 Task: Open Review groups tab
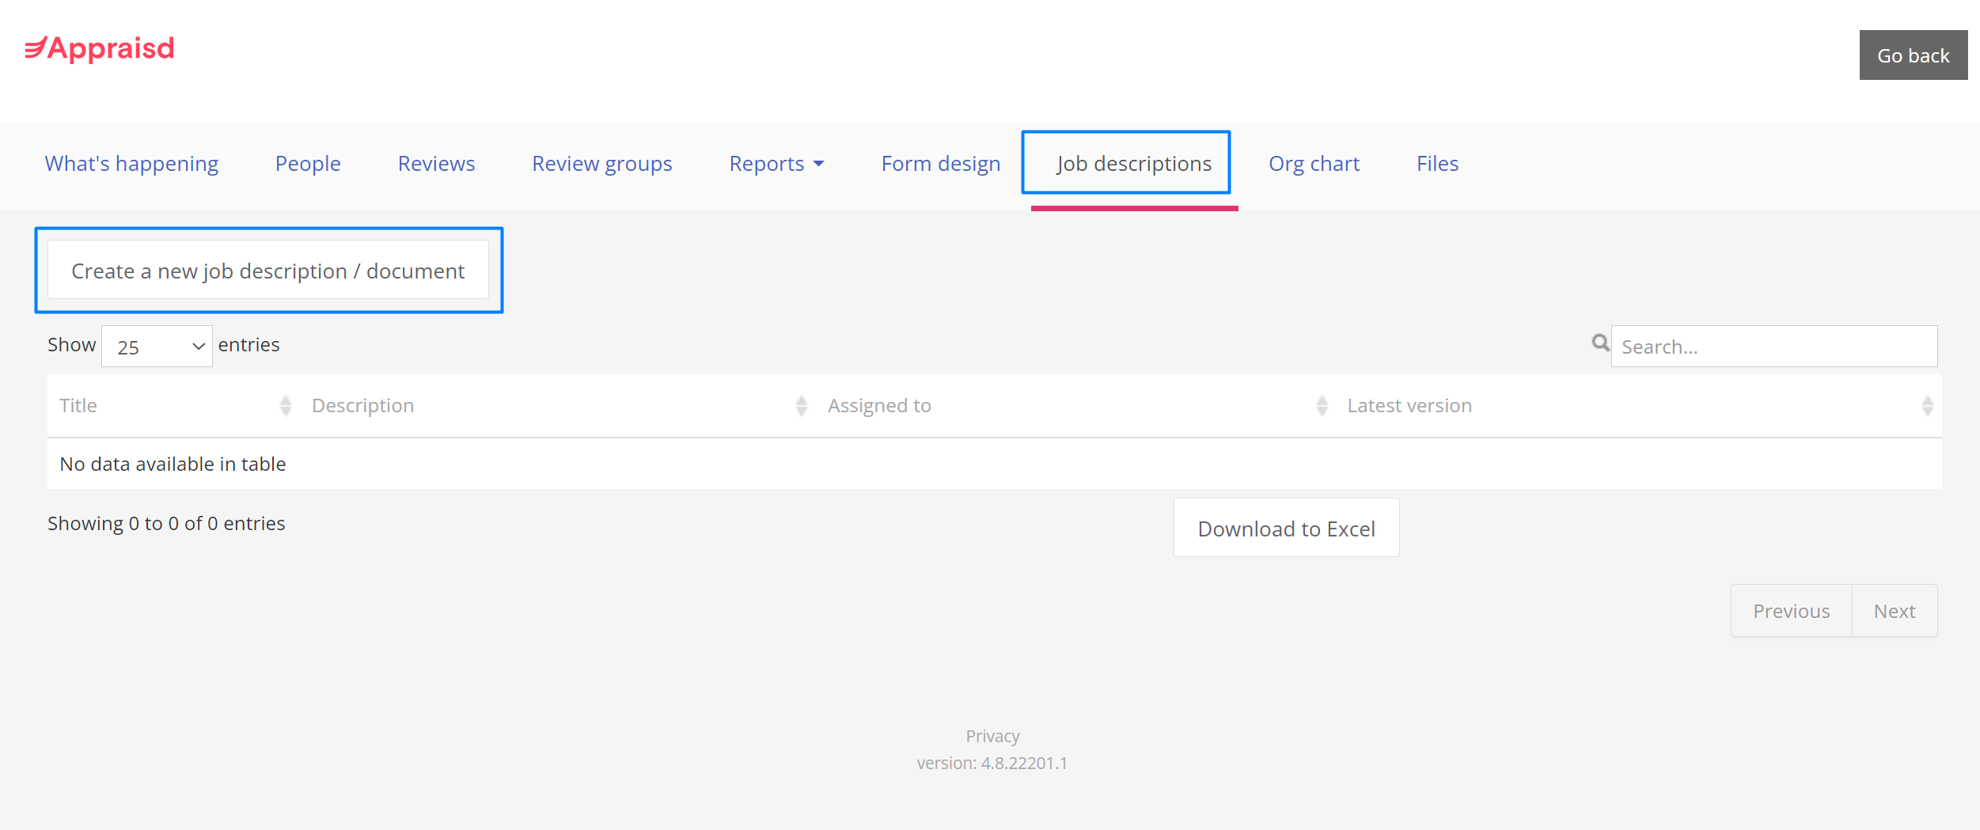pos(602,164)
